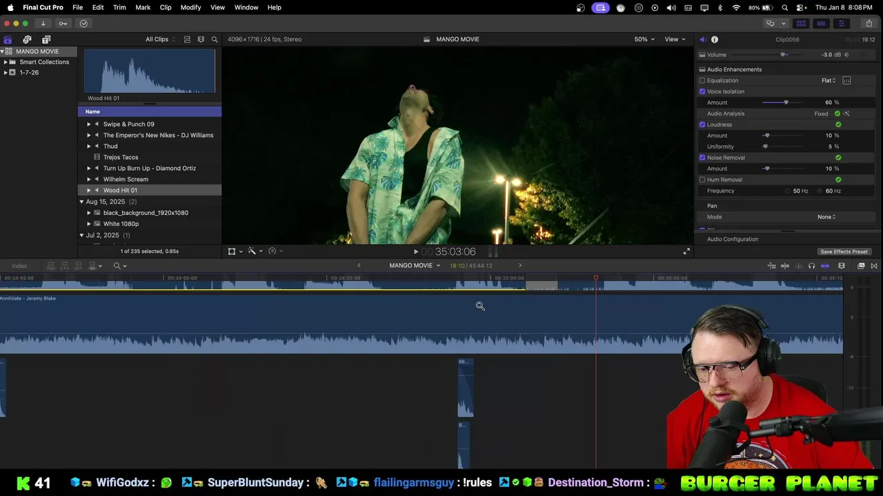
Task: Open the Clip menu
Action: click(166, 8)
